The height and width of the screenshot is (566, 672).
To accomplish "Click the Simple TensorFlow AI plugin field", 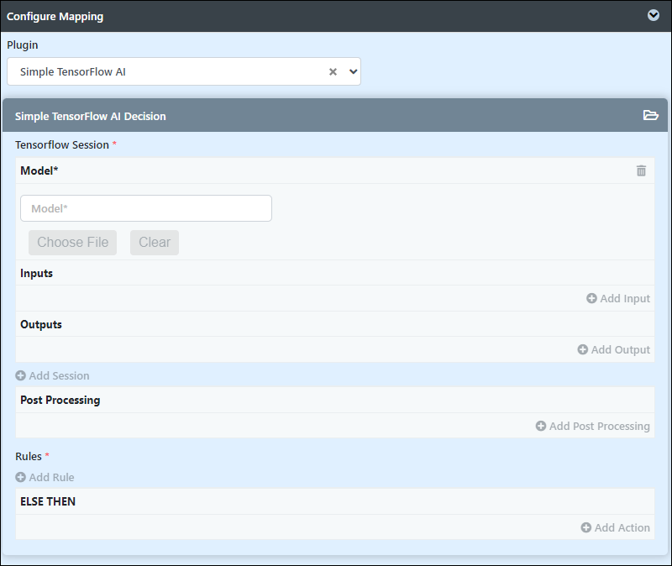I will tap(183, 71).
